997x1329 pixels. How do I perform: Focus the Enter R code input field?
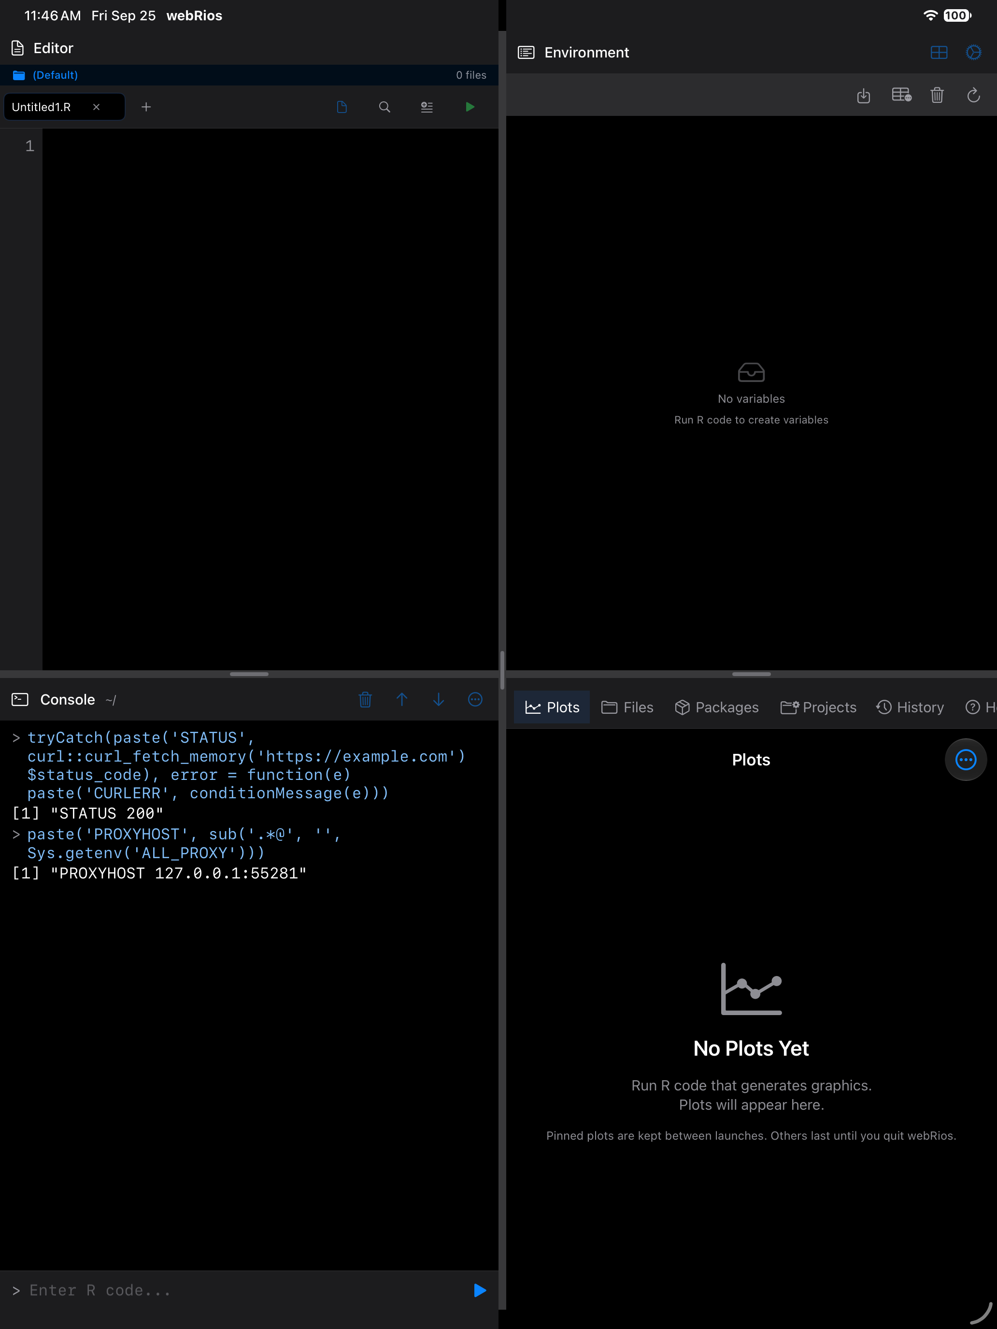coord(241,1290)
